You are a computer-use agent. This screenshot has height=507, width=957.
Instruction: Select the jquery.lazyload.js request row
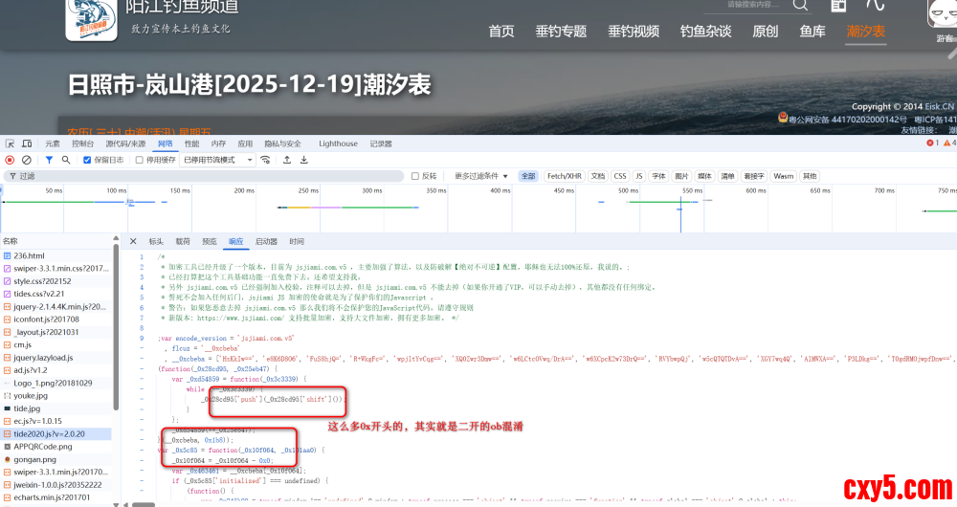coord(56,358)
